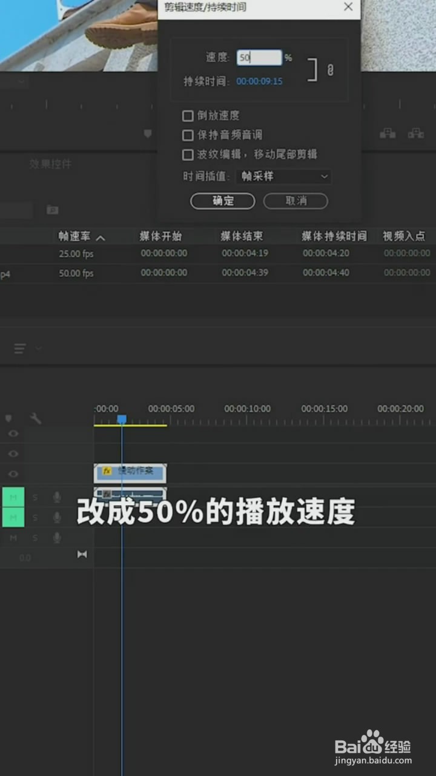Screen dimensions: 436x776
Task: Click the speed/duration link chain icon
Action: point(330,70)
